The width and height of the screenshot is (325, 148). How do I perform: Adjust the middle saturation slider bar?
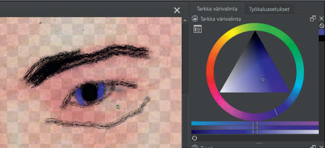tap(255, 128)
